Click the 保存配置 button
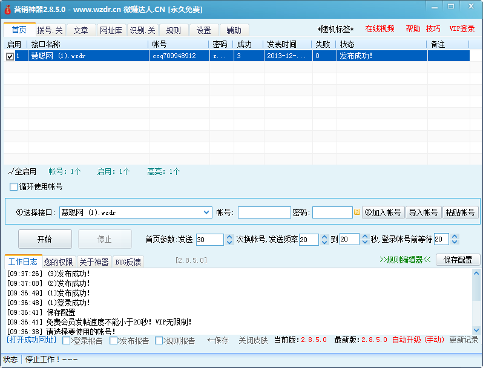This screenshot has height=368, width=483. 458,260
